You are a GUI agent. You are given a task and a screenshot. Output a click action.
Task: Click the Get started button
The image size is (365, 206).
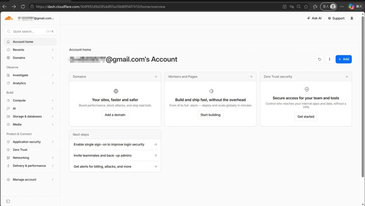point(306,117)
